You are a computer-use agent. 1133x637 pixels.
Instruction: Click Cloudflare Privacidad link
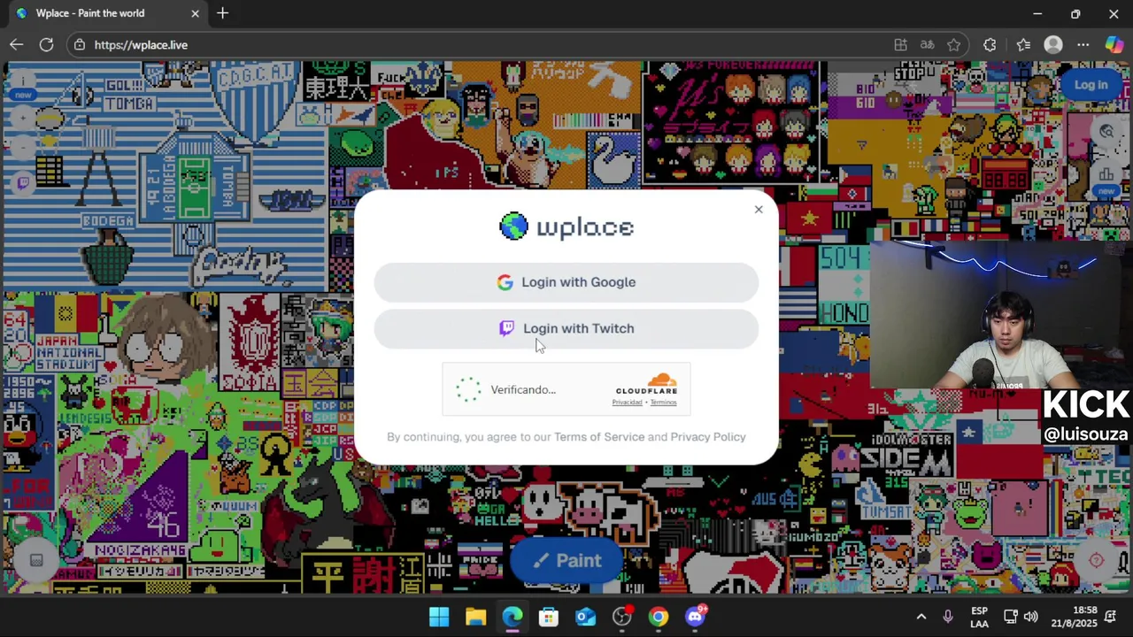pos(627,403)
